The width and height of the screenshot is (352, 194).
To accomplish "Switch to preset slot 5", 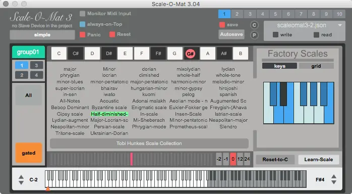I will (275, 14).
